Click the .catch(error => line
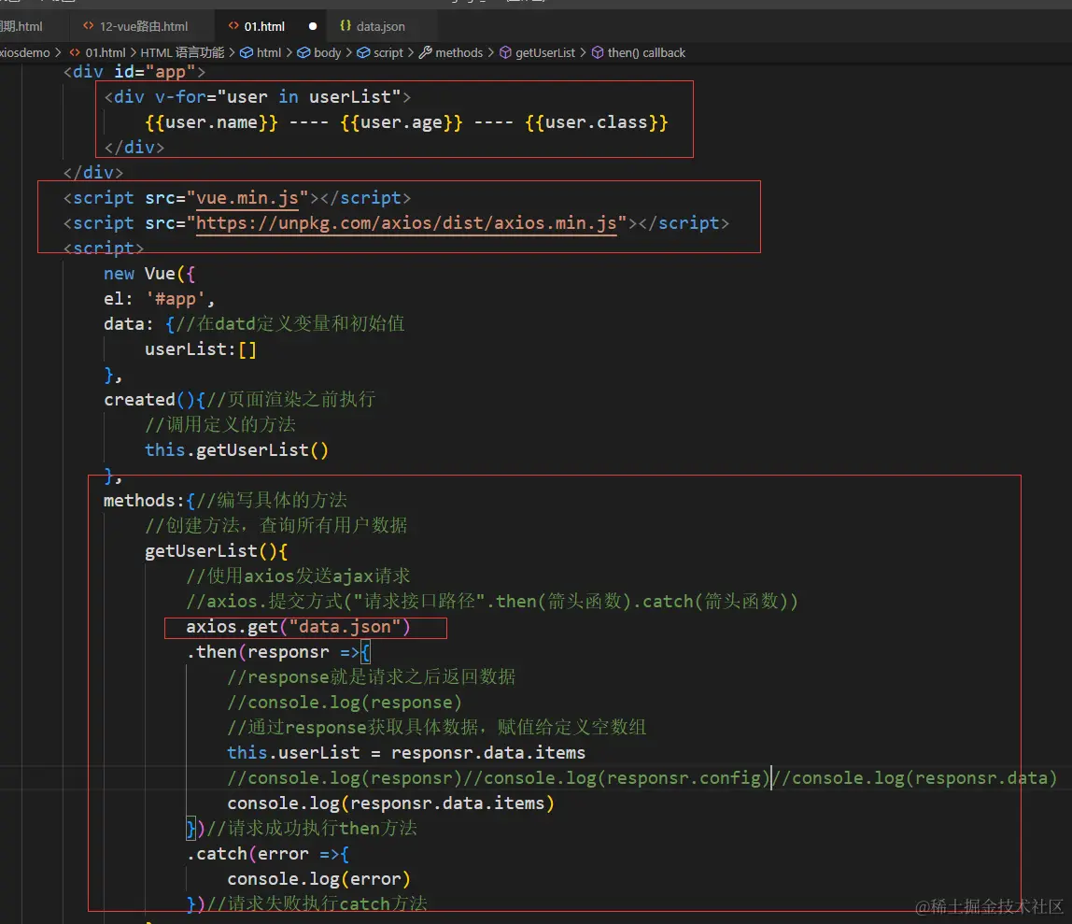 click(267, 854)
